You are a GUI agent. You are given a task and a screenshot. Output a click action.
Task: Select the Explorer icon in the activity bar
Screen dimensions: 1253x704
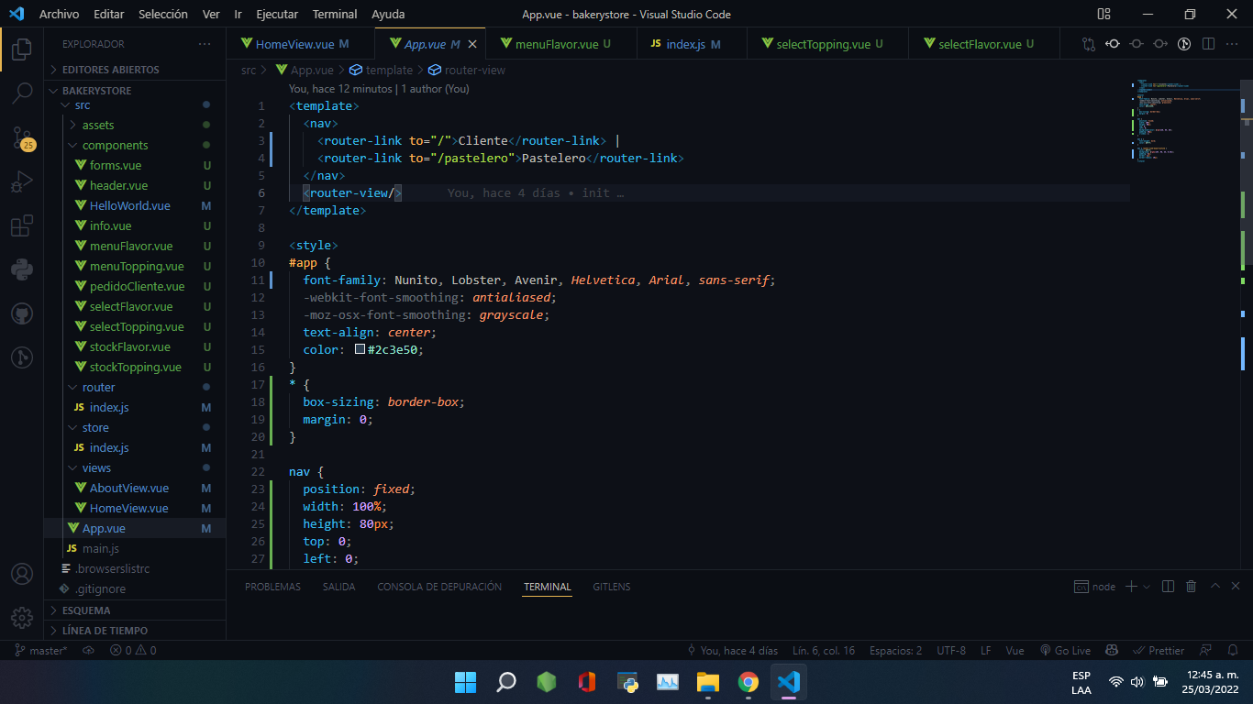22,50
